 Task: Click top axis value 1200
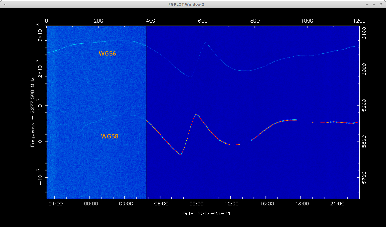pyautogui.click(x=359, y=21)
